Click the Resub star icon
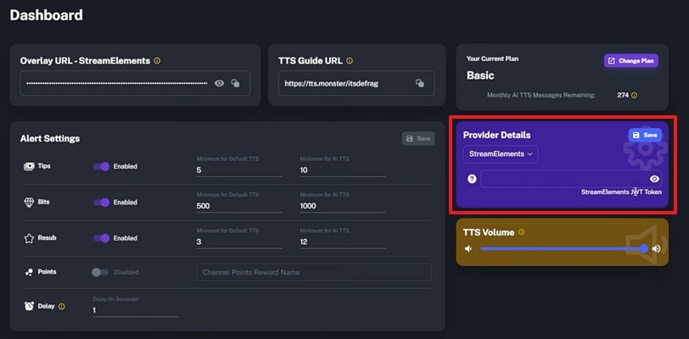The image size is (689, 339). click(x=29, y=238)
